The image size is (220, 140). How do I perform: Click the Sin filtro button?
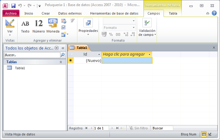(x=138, y=128)
